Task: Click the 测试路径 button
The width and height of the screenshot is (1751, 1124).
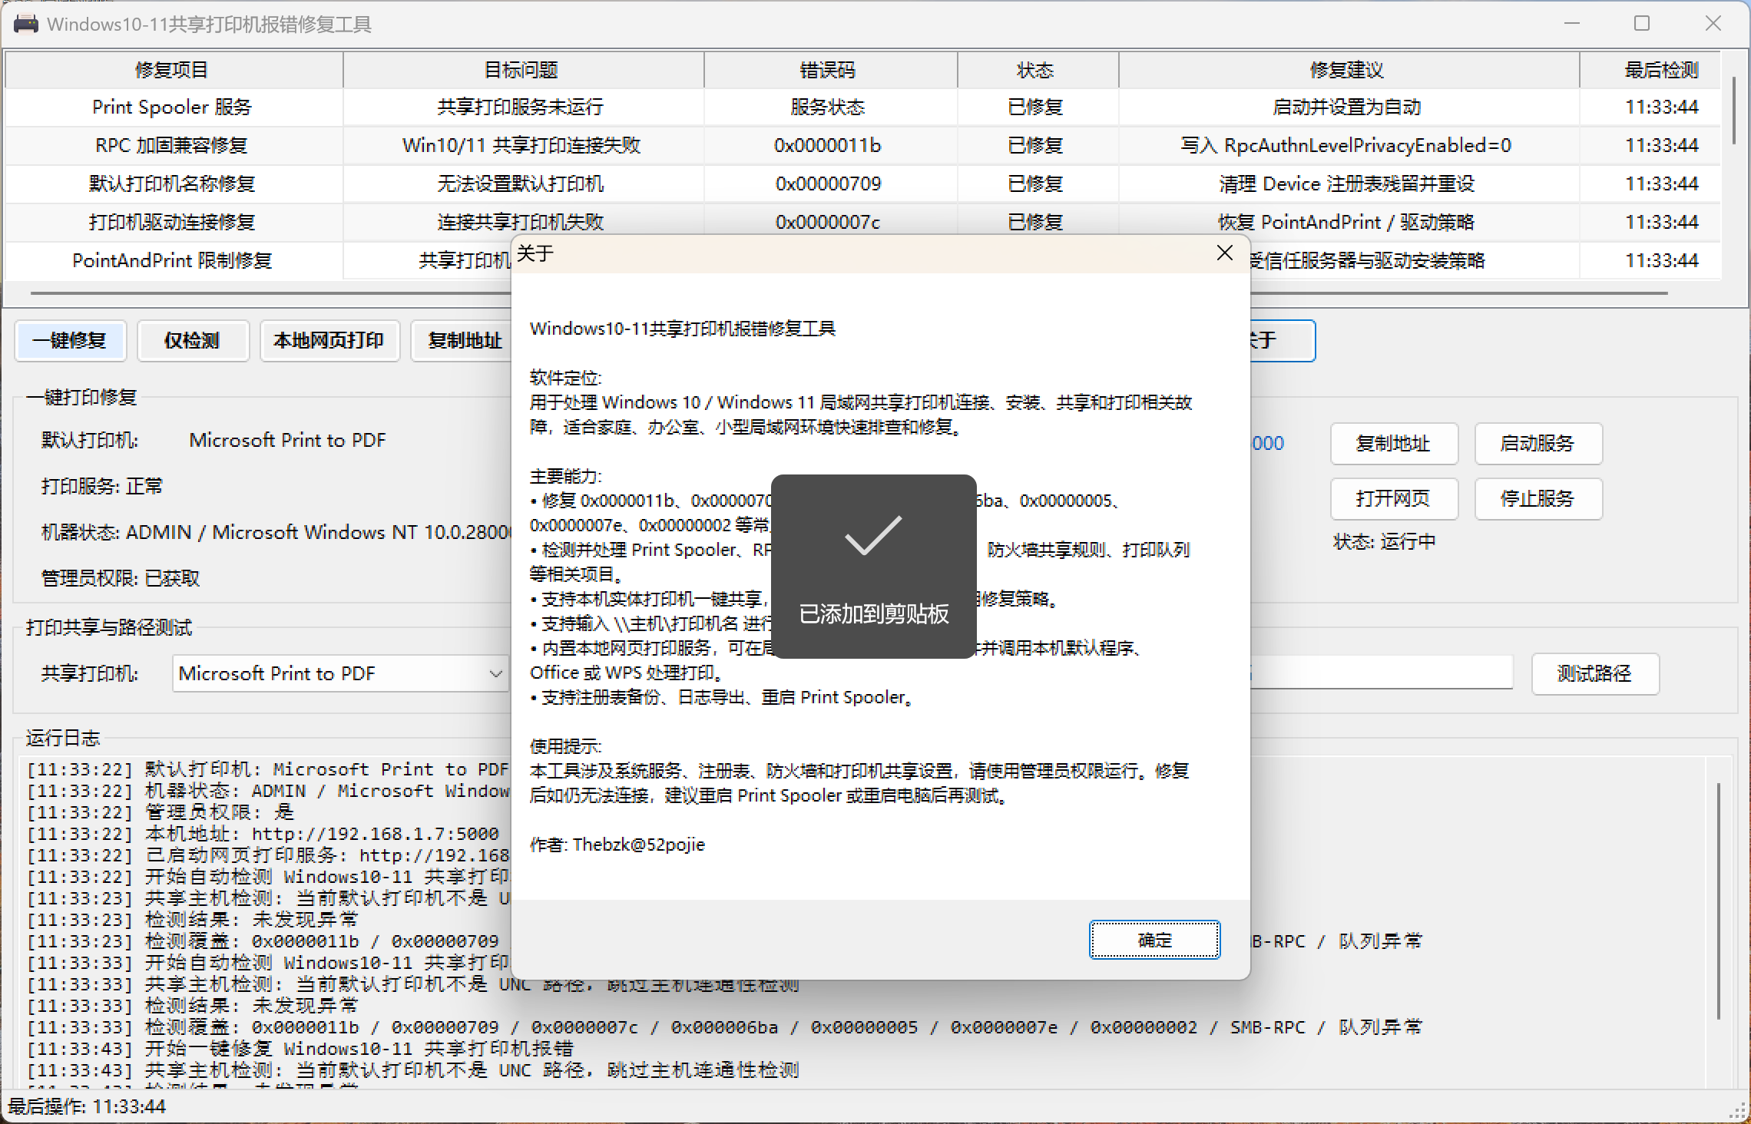Action: click(x=1595, y=674)
